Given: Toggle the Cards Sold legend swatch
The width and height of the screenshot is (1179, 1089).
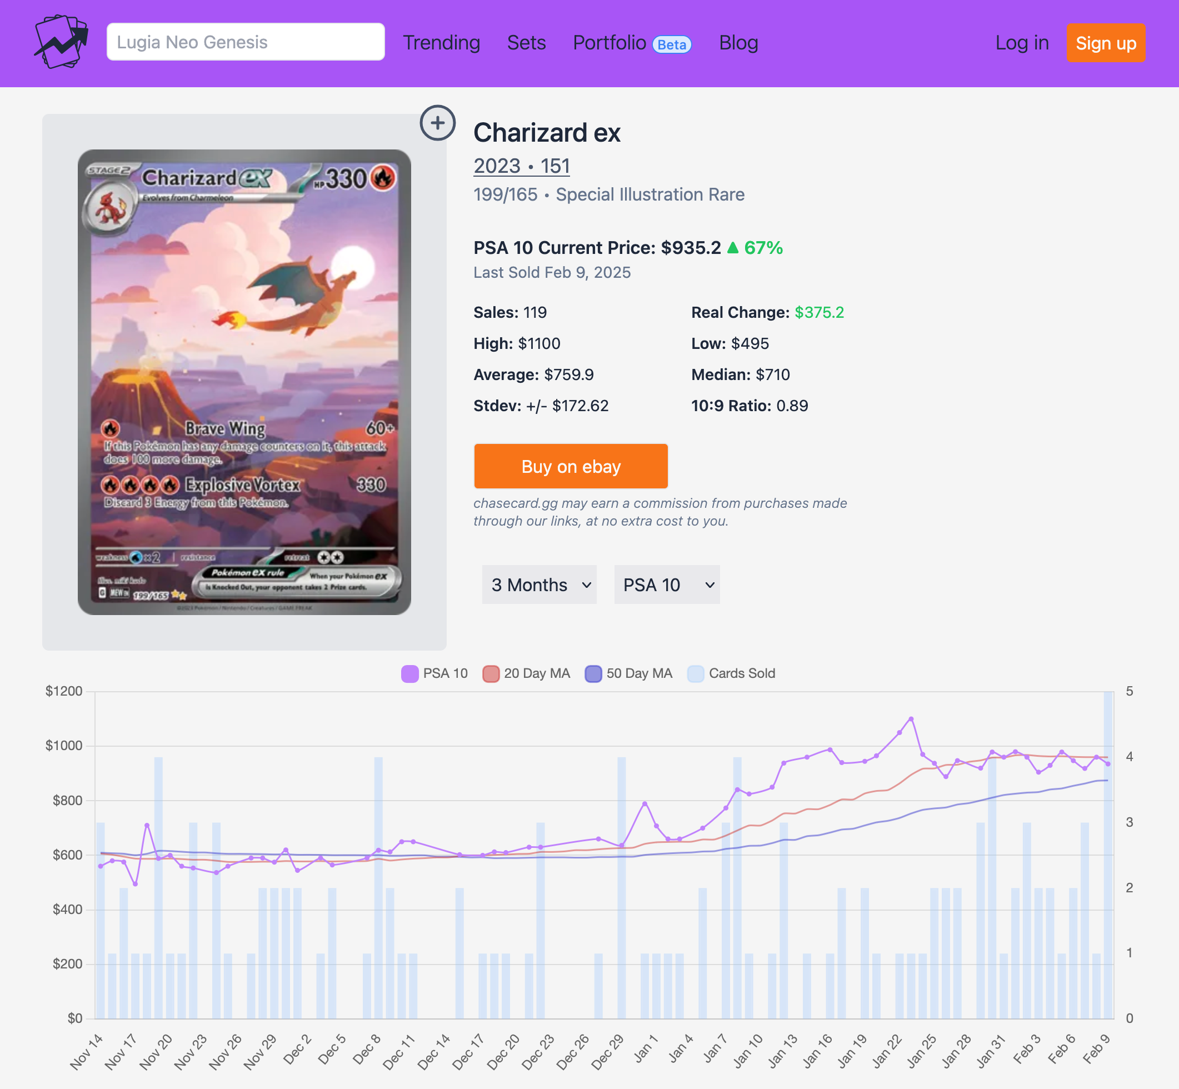Looking at the screenshot, I should (695, 673).
